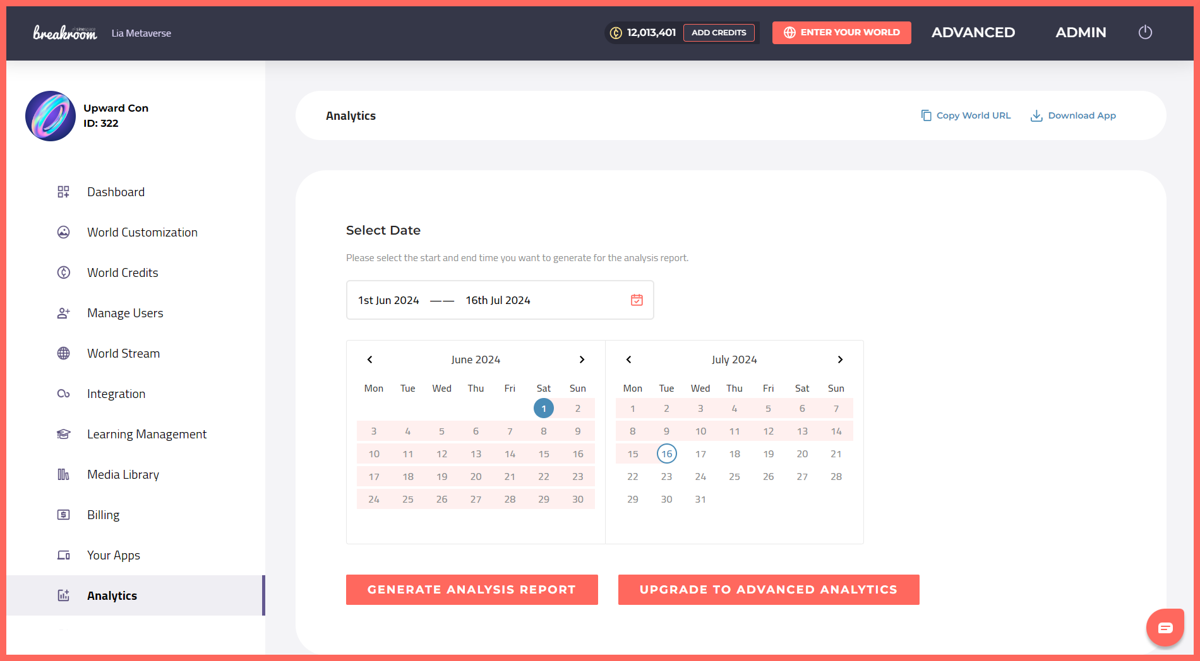
Task: Click the credits coin icon
Action: (616, 33)
